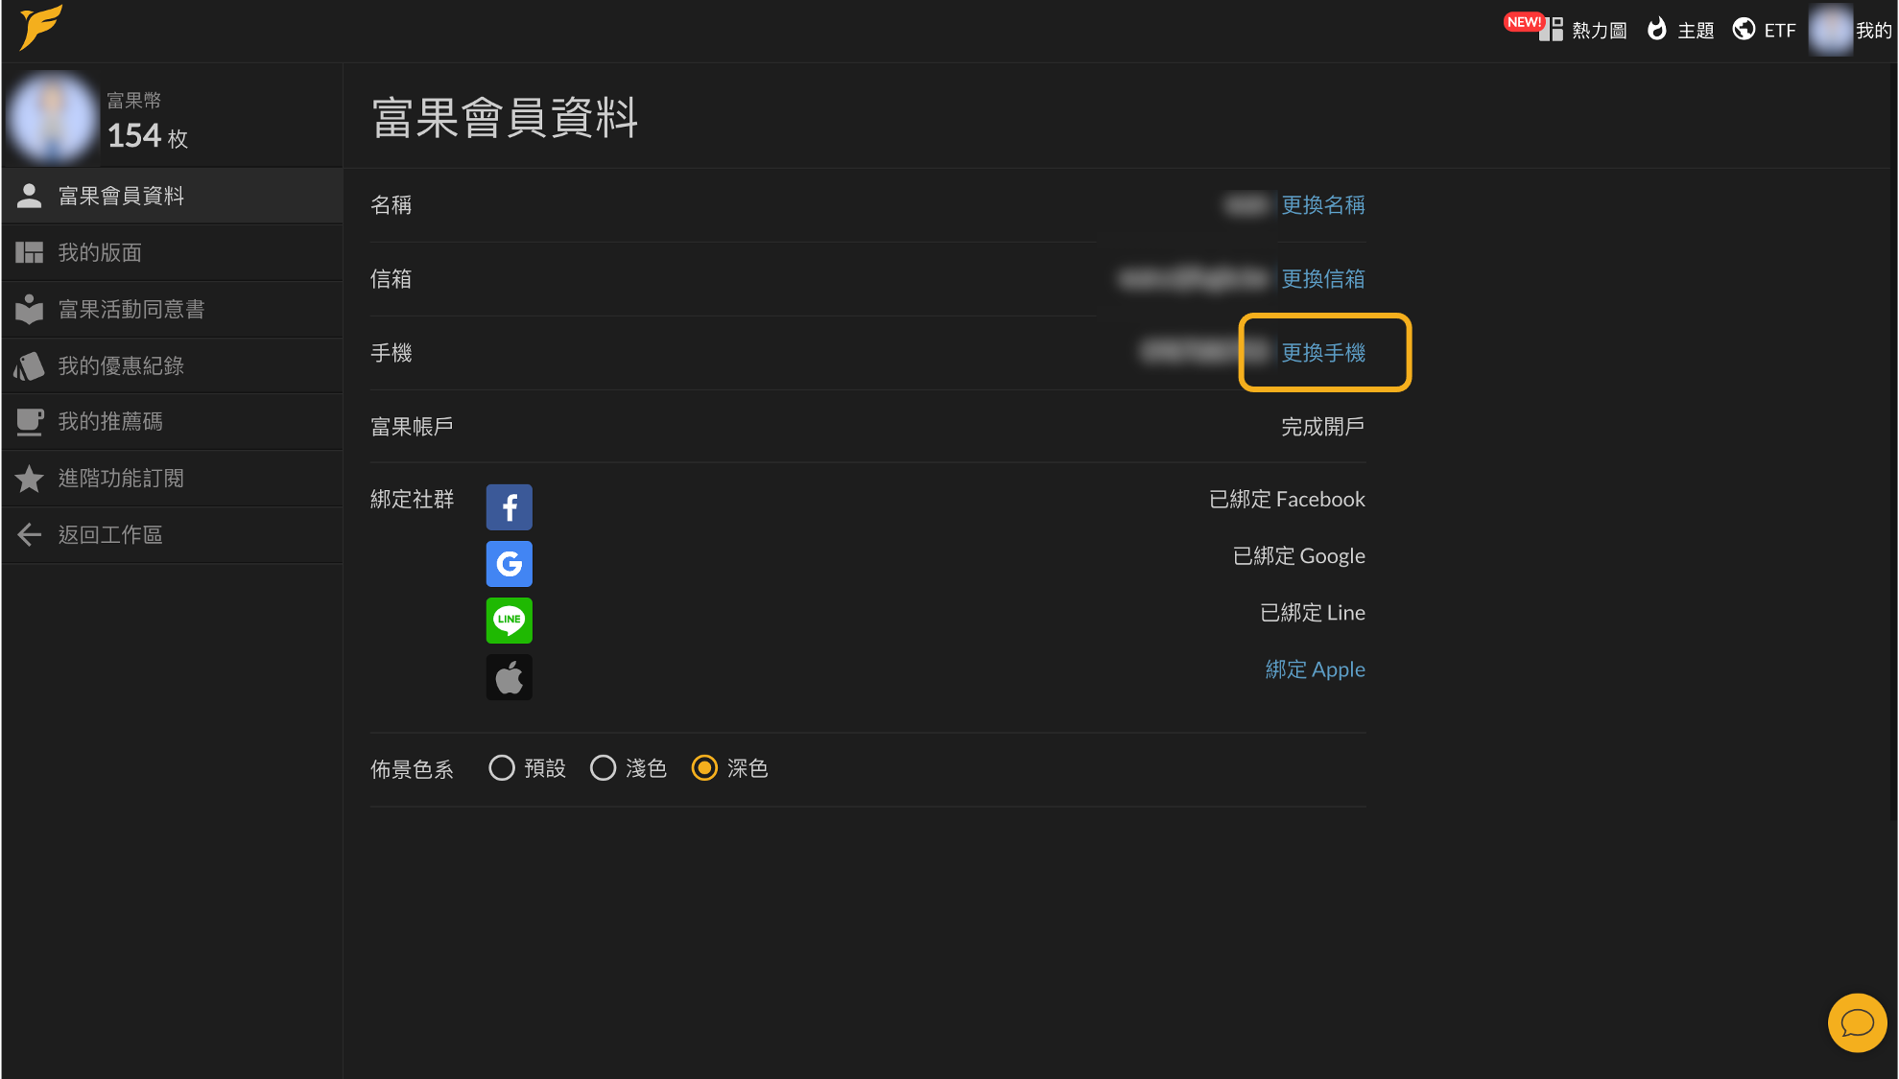The width and height of the screenshot is (1899, 1079).
Task: Open 我的版面 in the sidebar
Action: [x=173, y=252]
